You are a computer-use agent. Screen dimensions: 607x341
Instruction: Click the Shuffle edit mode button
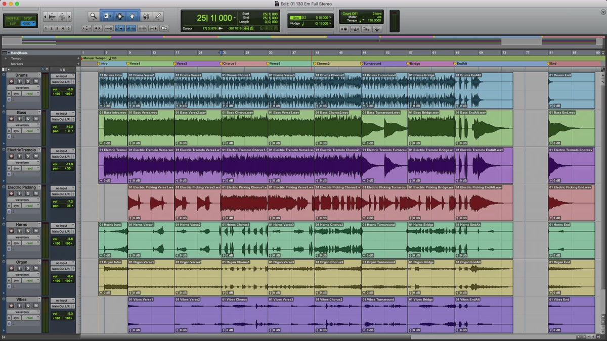pos(13,18)
